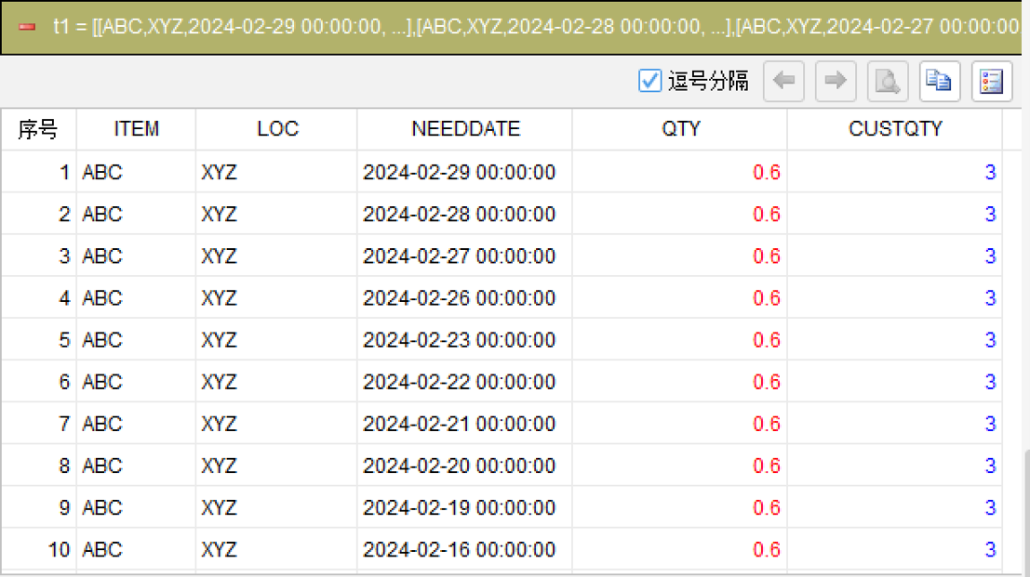The width and height of the screenshot is (1030, 577).
Task: Select the 2024-02-16 00:00:00 date cell
Action: pyautogui.click(x=465, y=549)
